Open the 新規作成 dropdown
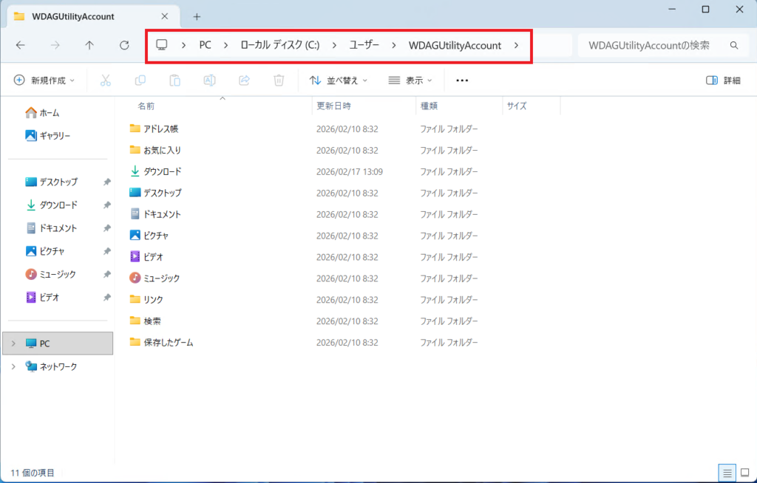The image size is (757, 483). click(44, 80)
